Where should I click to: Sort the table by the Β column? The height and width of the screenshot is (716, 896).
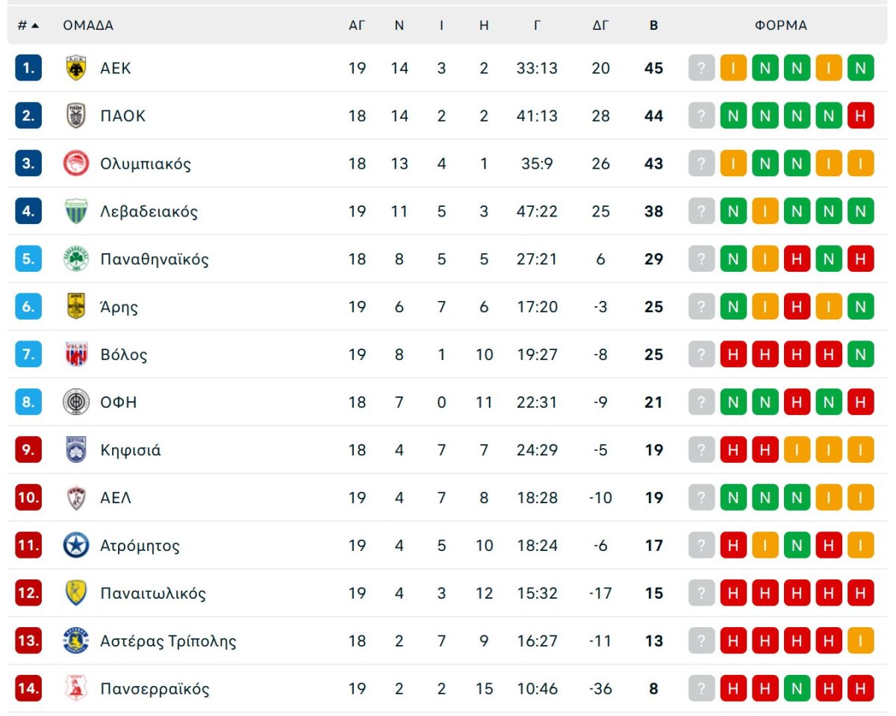coord(653,25)
